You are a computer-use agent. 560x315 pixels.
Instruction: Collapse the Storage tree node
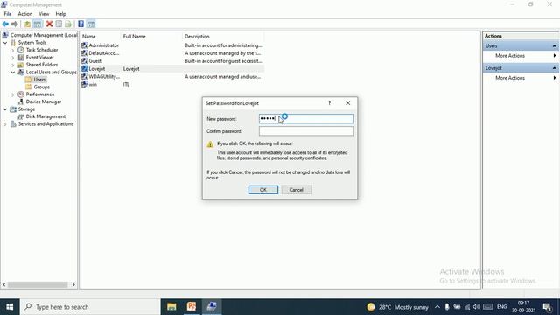point(5,109)
